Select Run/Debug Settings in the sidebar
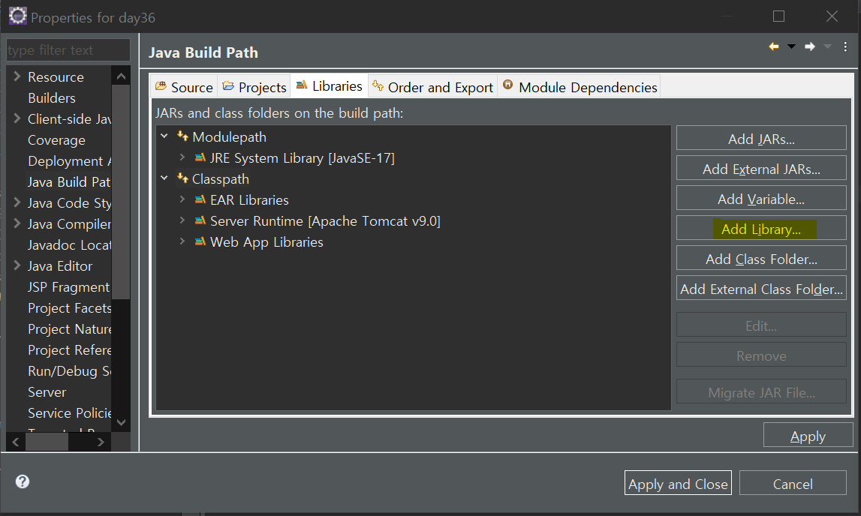The width and height of the screenshot is (861, 516). [69, 371]
